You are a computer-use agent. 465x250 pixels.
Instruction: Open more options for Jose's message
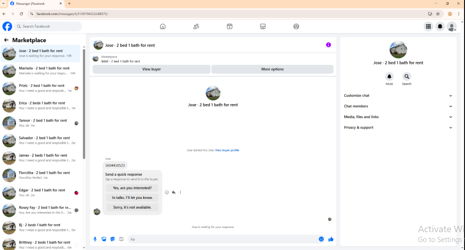(x=180, y=192)
